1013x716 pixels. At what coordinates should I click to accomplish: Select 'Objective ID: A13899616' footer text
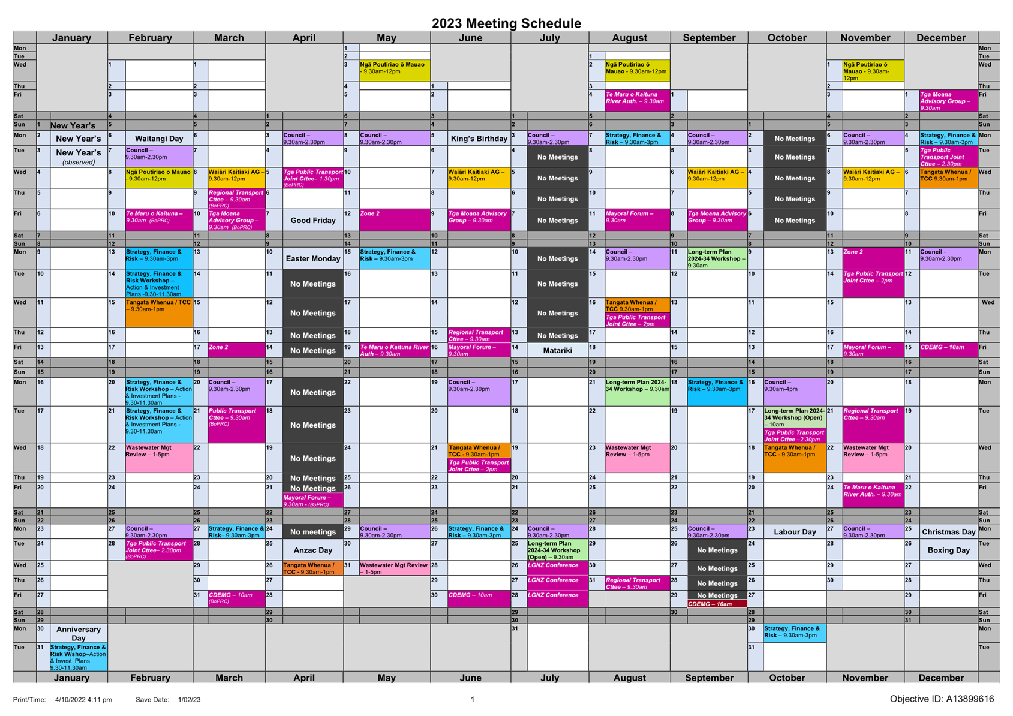942,699
